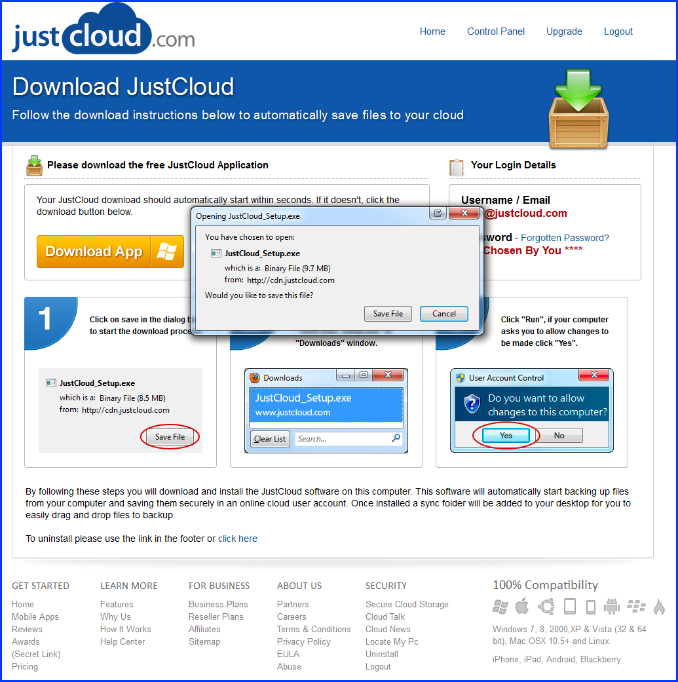Screen dimensions: 678x682
Task: Click No in User Account Control illustration
Action: pyautogui.click(x=559, y=436)
